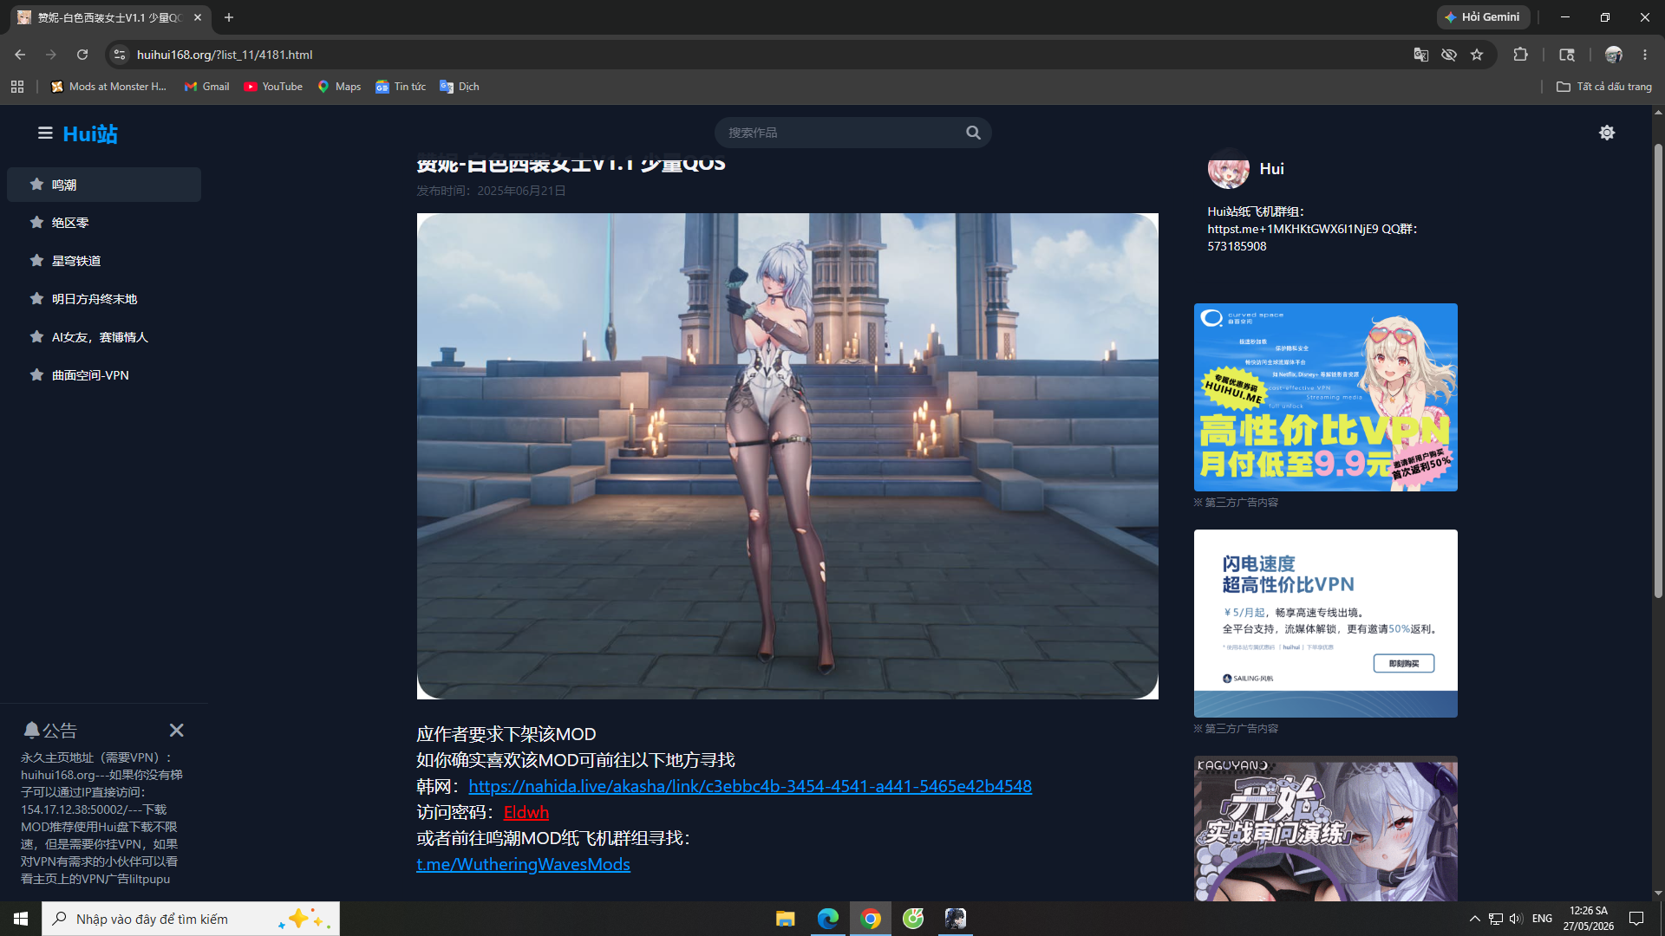Select 绝区零 in the sidebar

104,223
